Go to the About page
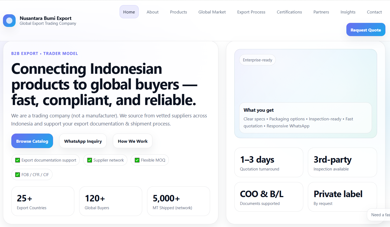This screenshot has height=227, width=390. [152, 12]
